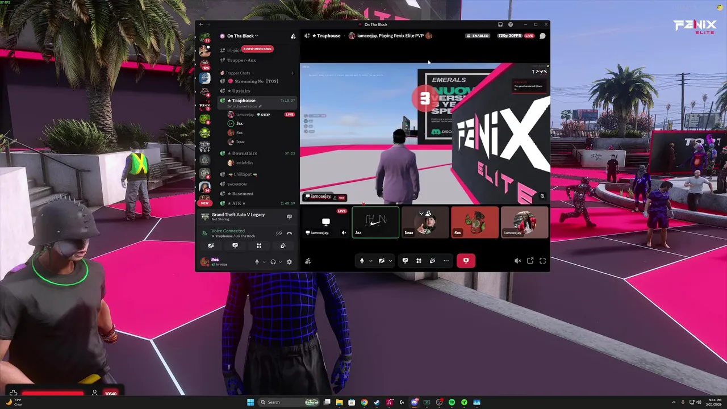Viewport: 727px width, 409px height.
Task: Share Grand Theft Auto V Legacy screen icon
Action: point(289,216)
